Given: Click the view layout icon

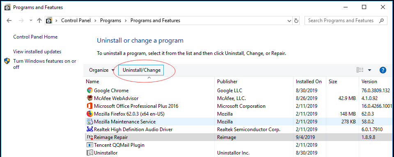Looking at the screenshot, I should click(x=360, y=70).
